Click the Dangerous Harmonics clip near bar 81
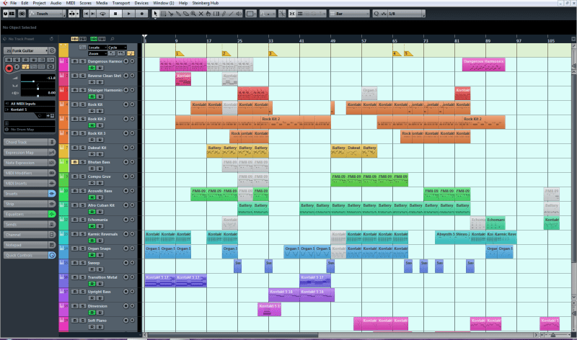Screen dimensions: 577x340 483,64
